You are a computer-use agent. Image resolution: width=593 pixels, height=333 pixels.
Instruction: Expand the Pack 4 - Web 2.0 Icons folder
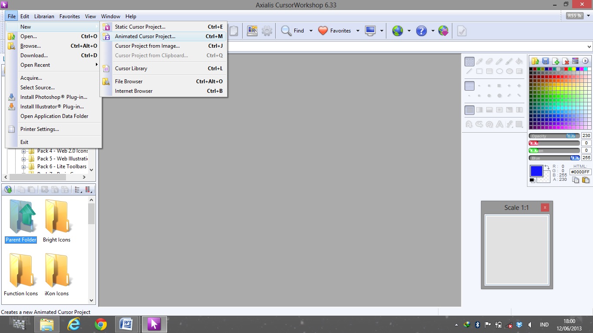pyautogui.click(x=24, y=150)
